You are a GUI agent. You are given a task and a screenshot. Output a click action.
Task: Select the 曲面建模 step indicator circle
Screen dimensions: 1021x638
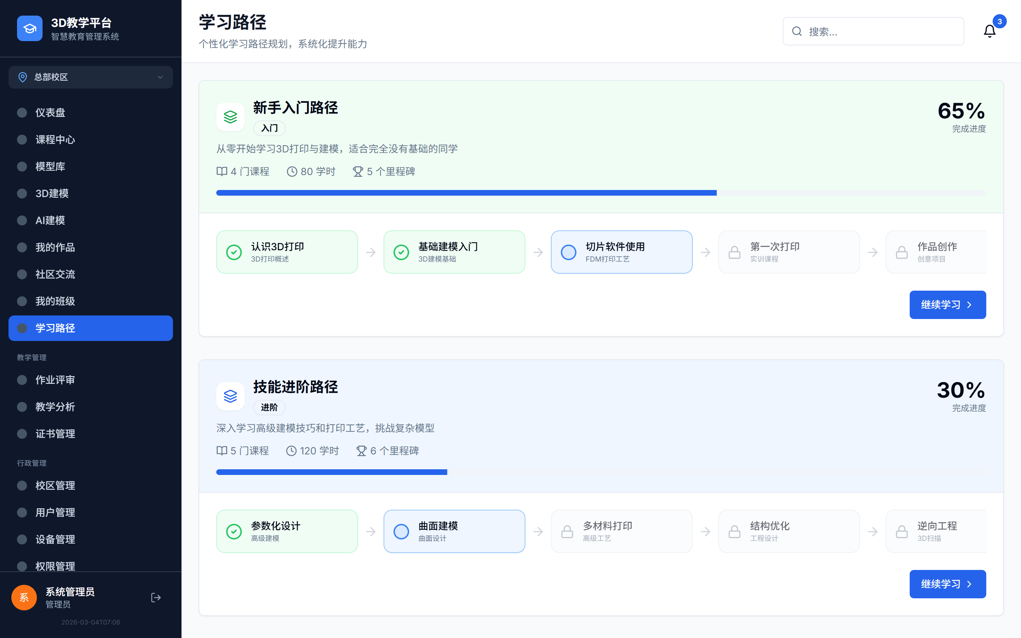(401, 531)
